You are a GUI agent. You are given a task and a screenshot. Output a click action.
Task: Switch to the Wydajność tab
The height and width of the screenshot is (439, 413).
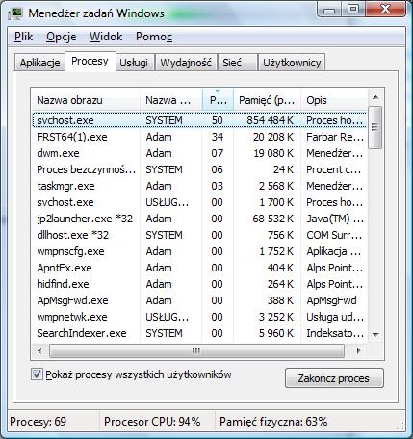(186, 63)
